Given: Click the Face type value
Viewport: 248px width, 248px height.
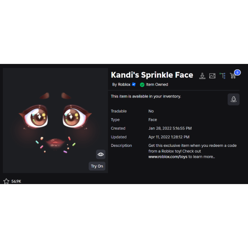Looking at the screenshot, I should (153, 120).
